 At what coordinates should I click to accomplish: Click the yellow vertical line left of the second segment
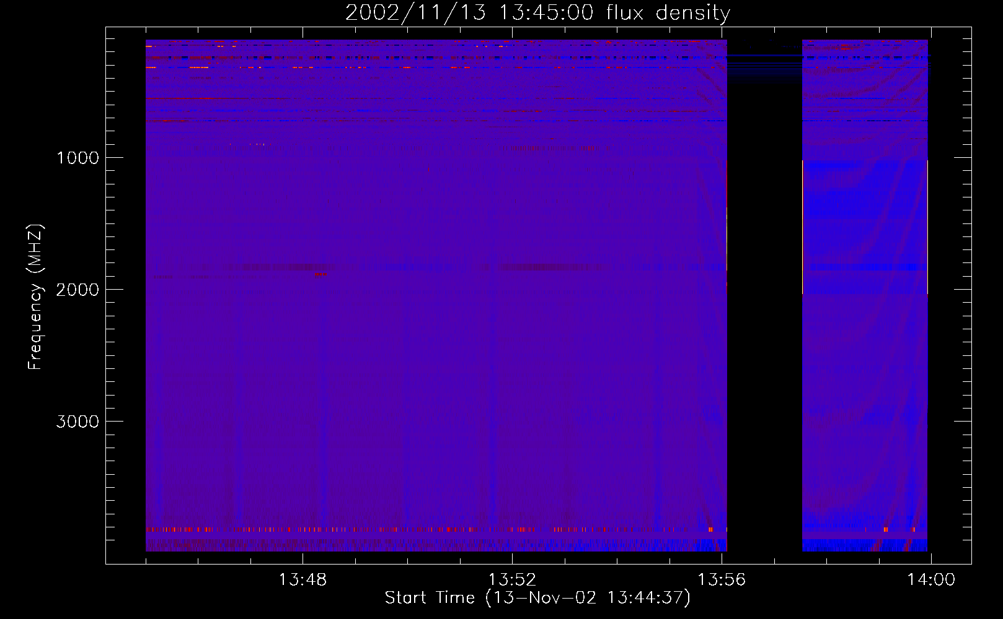pyautogui.click(x=802, y=227)
